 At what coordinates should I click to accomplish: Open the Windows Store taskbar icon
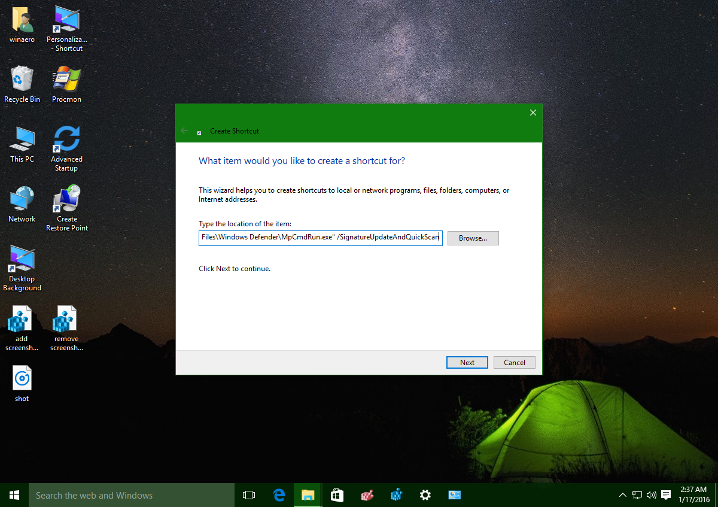click(337, 495)
